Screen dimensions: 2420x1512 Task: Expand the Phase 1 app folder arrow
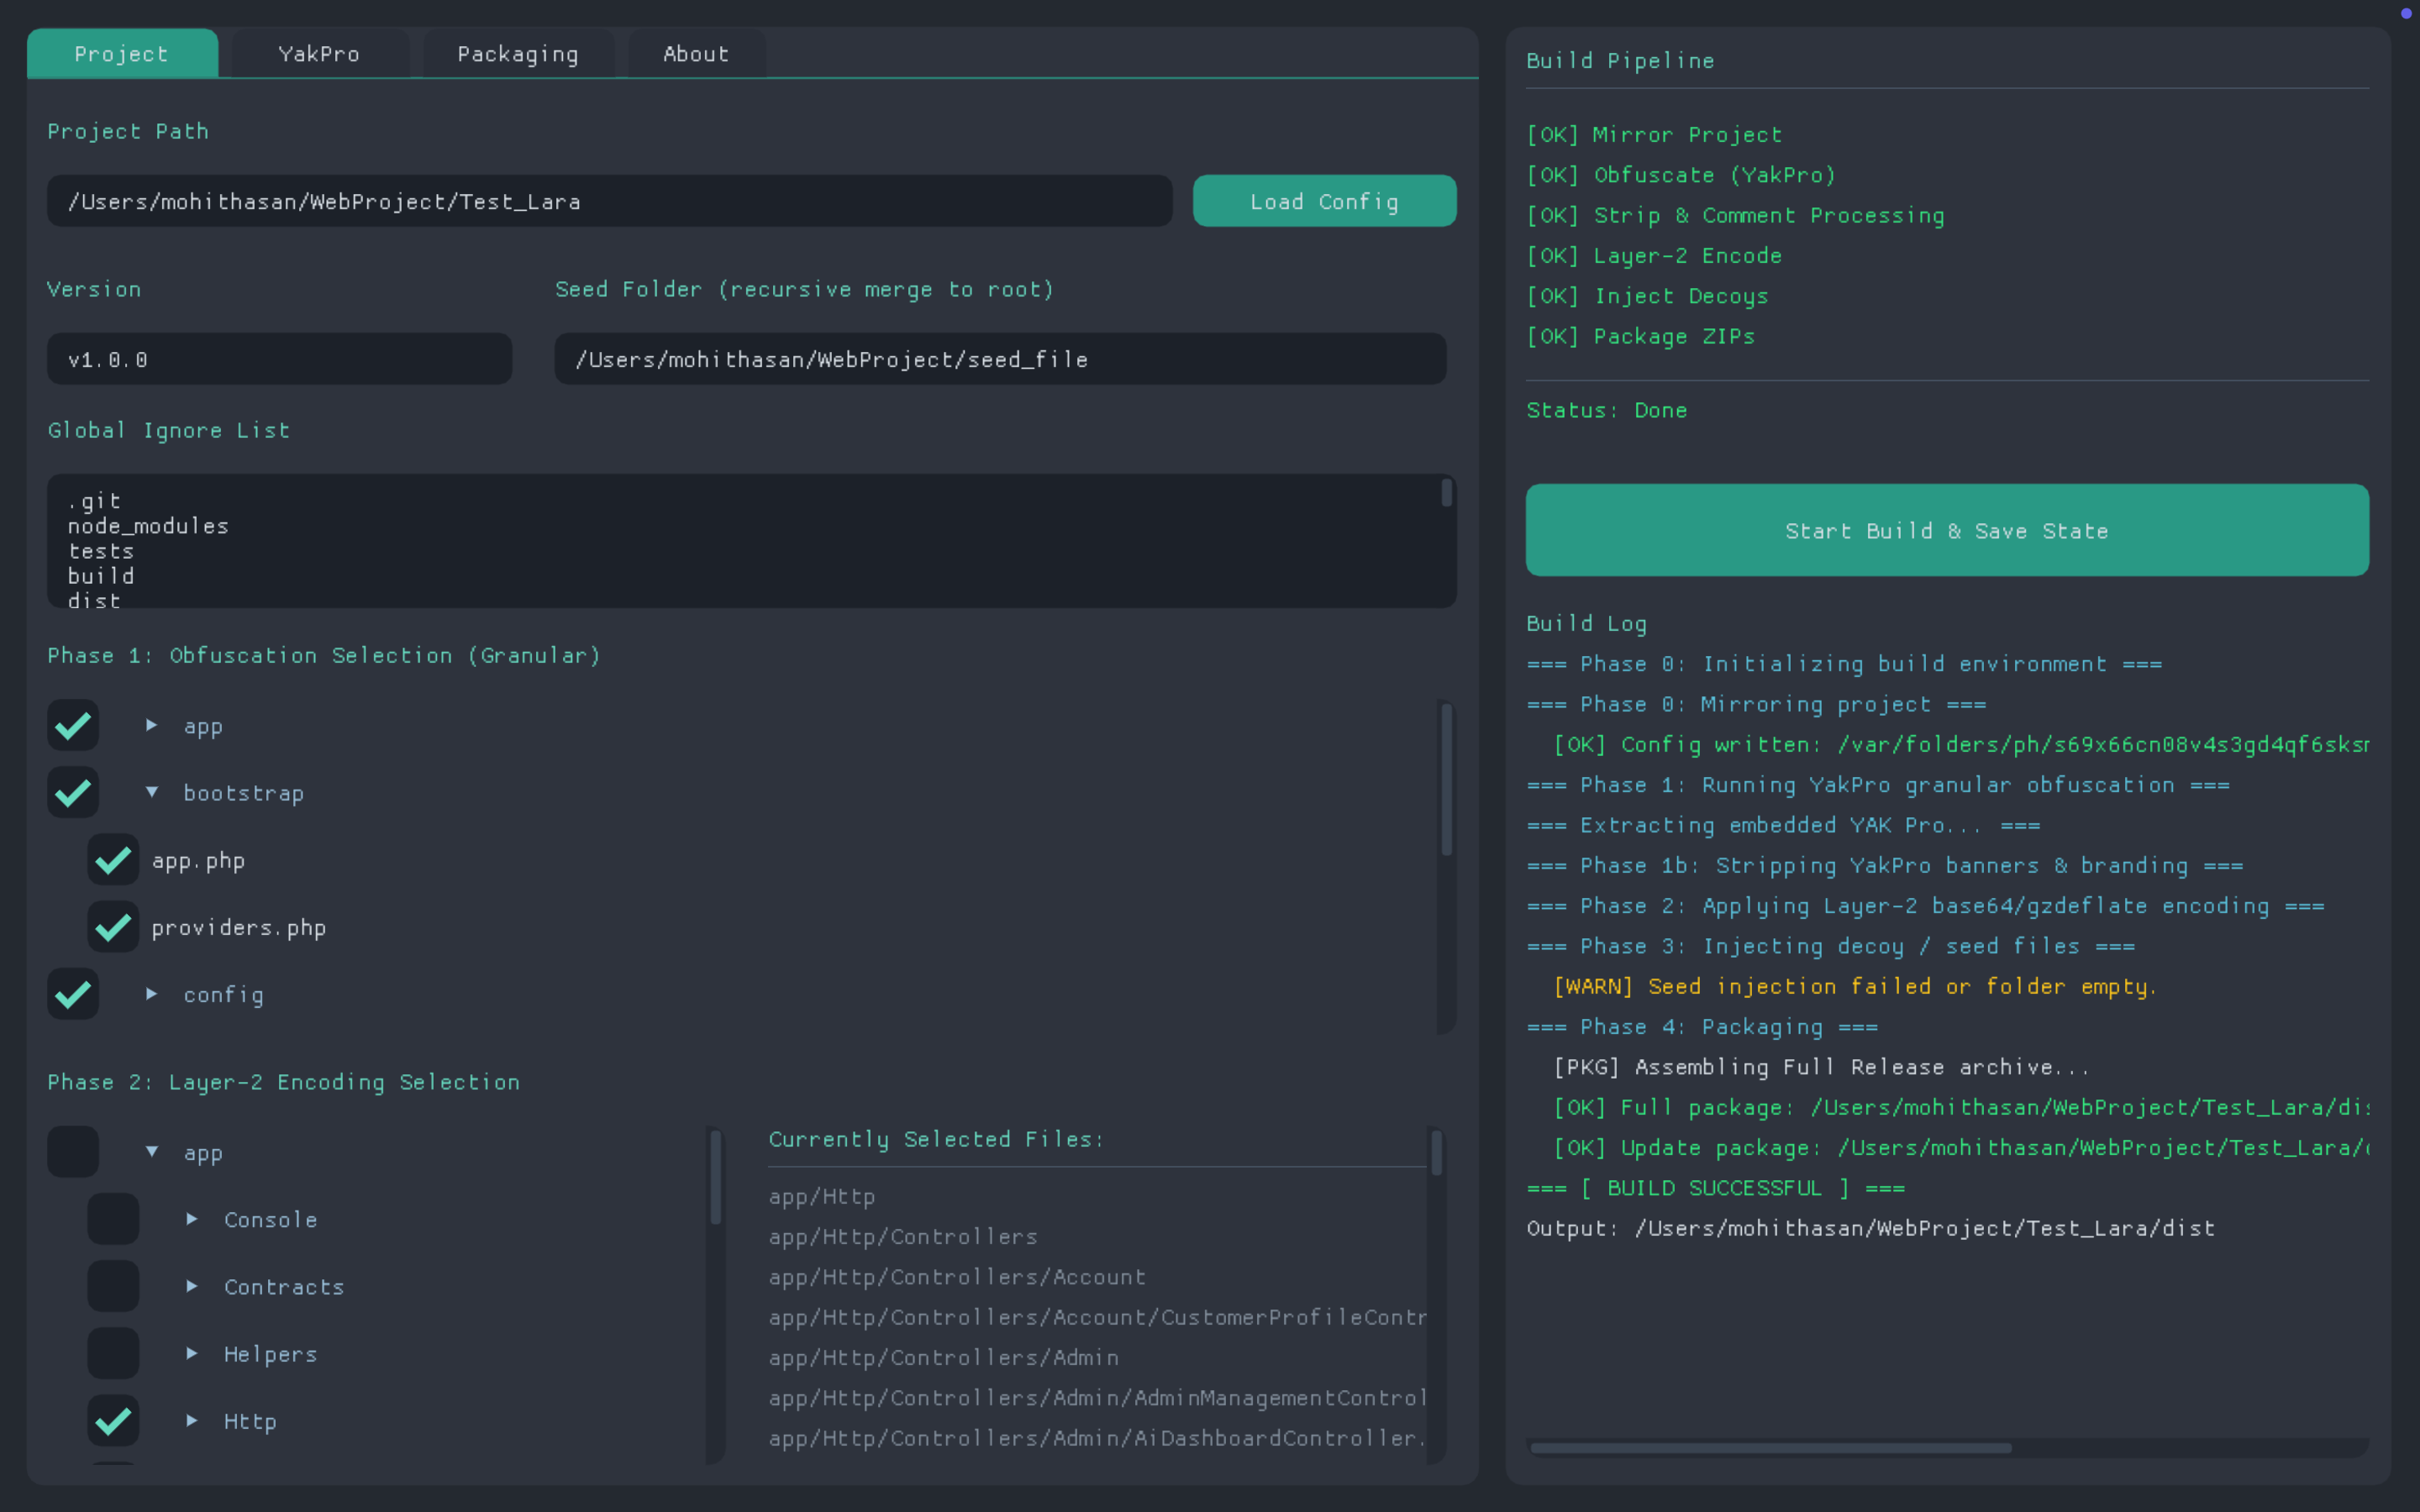pos(151,725)
